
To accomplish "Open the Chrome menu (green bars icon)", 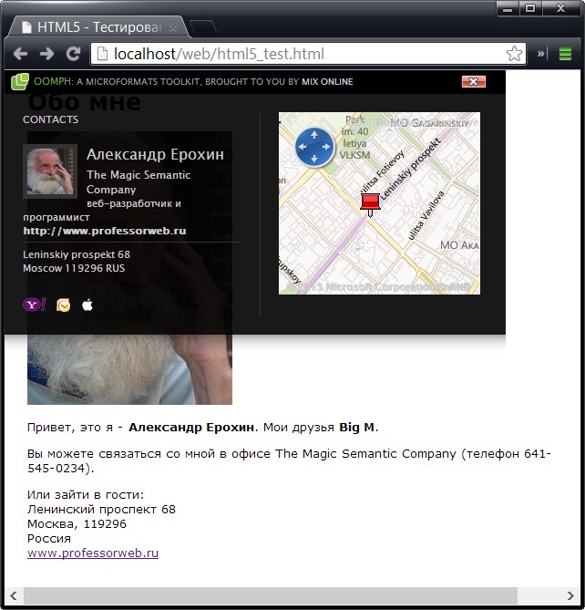I will (565, 54).
